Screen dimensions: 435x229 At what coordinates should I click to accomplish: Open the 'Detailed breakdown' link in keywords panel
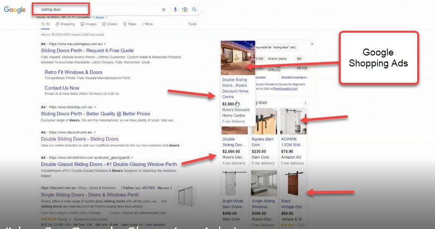(x=294, y=77)
